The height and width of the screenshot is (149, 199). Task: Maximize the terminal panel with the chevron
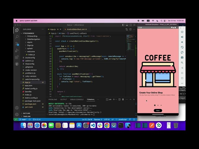coord(130,99)
